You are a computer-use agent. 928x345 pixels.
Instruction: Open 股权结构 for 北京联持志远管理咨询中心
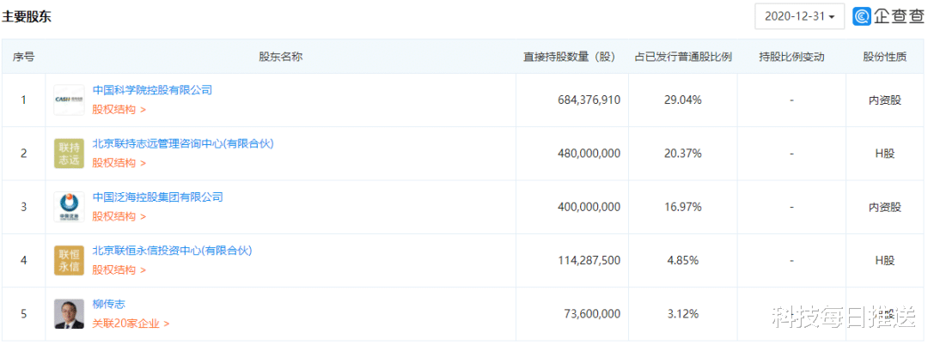pyautogui.click(x=119, y=163)
